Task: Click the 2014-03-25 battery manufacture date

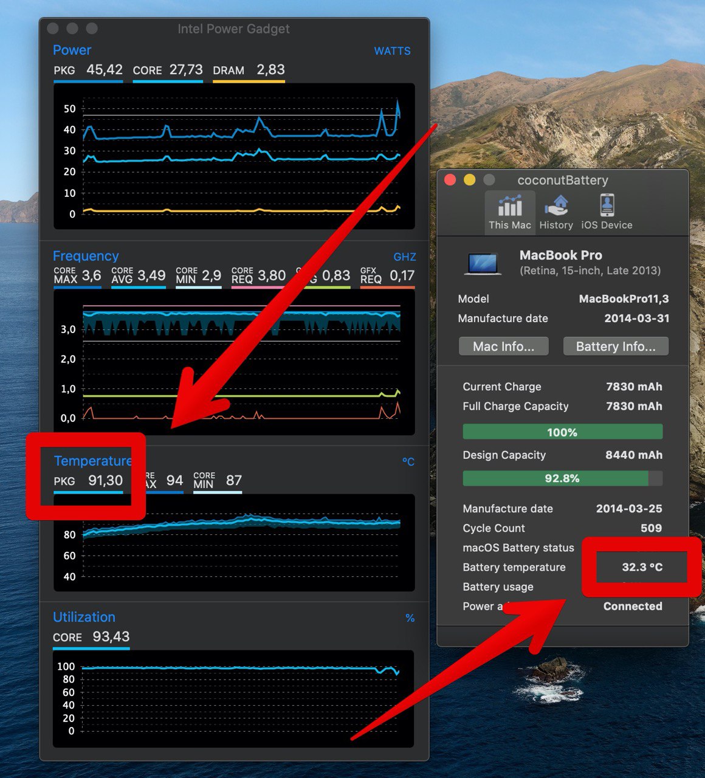Action: (629, 509)
